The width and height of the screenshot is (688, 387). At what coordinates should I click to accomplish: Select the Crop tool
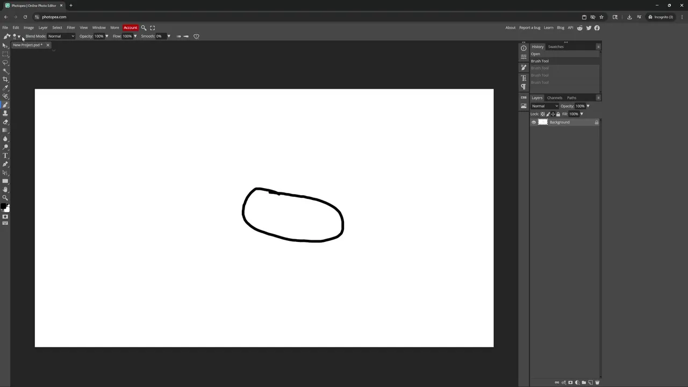5,80
